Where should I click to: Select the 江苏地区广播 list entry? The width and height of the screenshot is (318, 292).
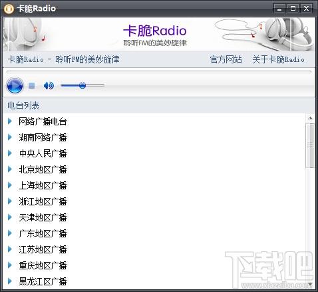click(x=43, y=249)
